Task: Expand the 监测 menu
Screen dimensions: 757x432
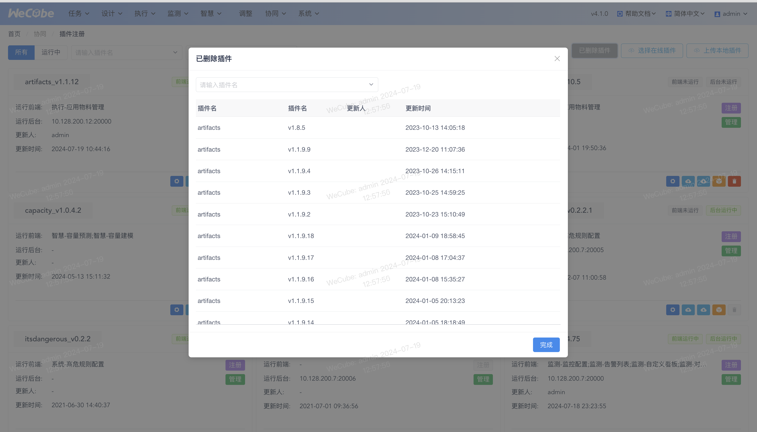Action: point(178,13)
